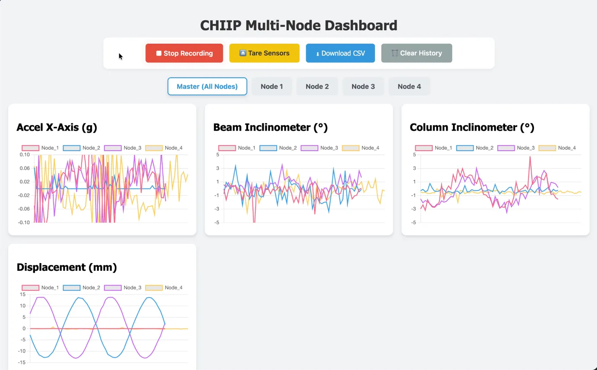
Task: Open the Node 3 tab
Action: [363, 86]
